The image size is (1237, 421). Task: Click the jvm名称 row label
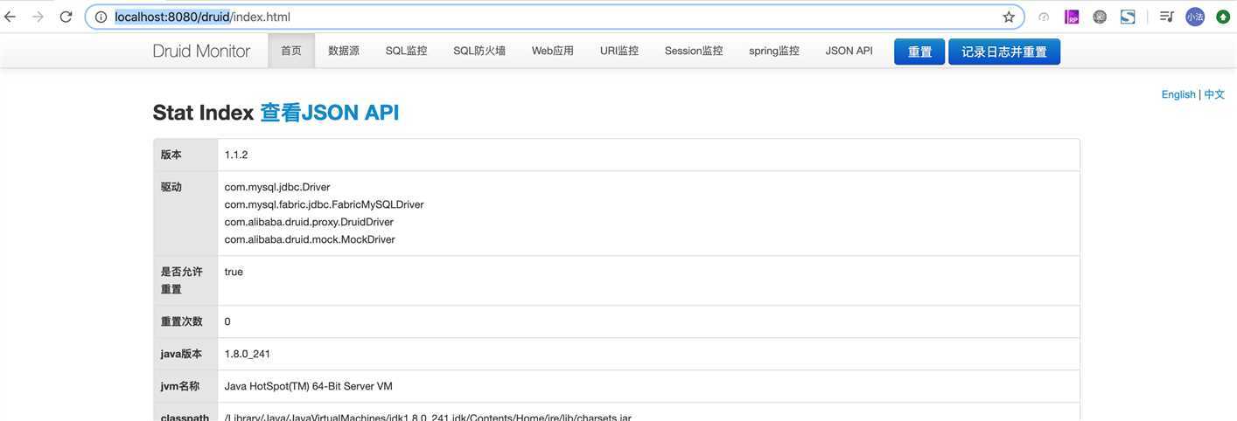click(180, 386)
